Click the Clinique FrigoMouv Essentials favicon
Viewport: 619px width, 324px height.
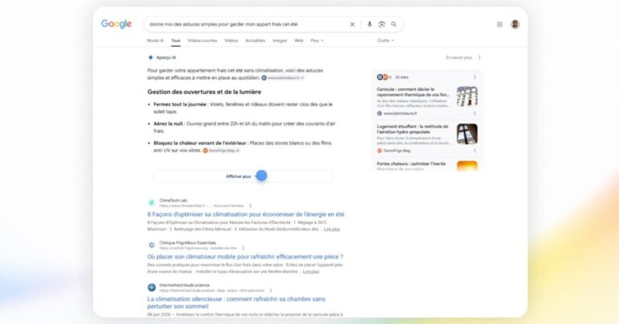pyautogui.click(x=152, y=245)
